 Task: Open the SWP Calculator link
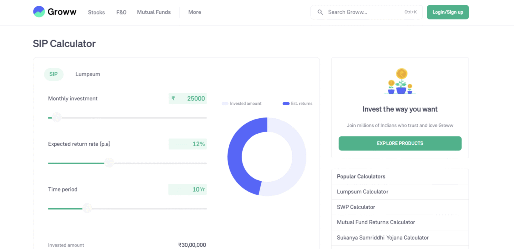[356, 207]
